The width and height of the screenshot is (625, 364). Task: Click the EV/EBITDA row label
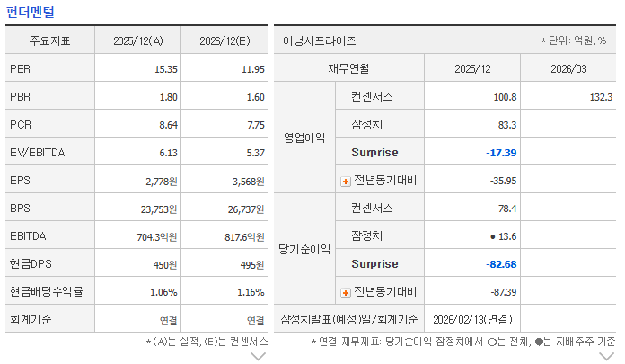(x=38, y=153)
